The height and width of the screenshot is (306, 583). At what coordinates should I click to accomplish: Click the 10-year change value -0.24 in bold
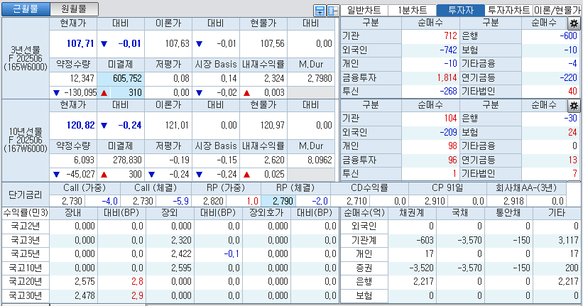(129, 125)
